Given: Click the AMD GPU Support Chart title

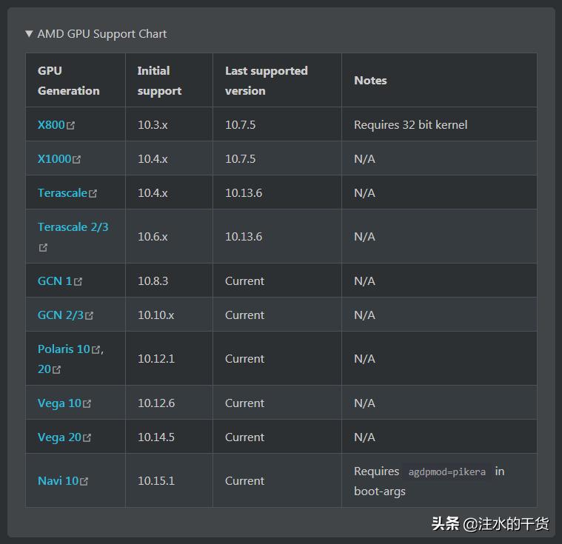Looking at the screenshot, I should click(x=102, y=34).
